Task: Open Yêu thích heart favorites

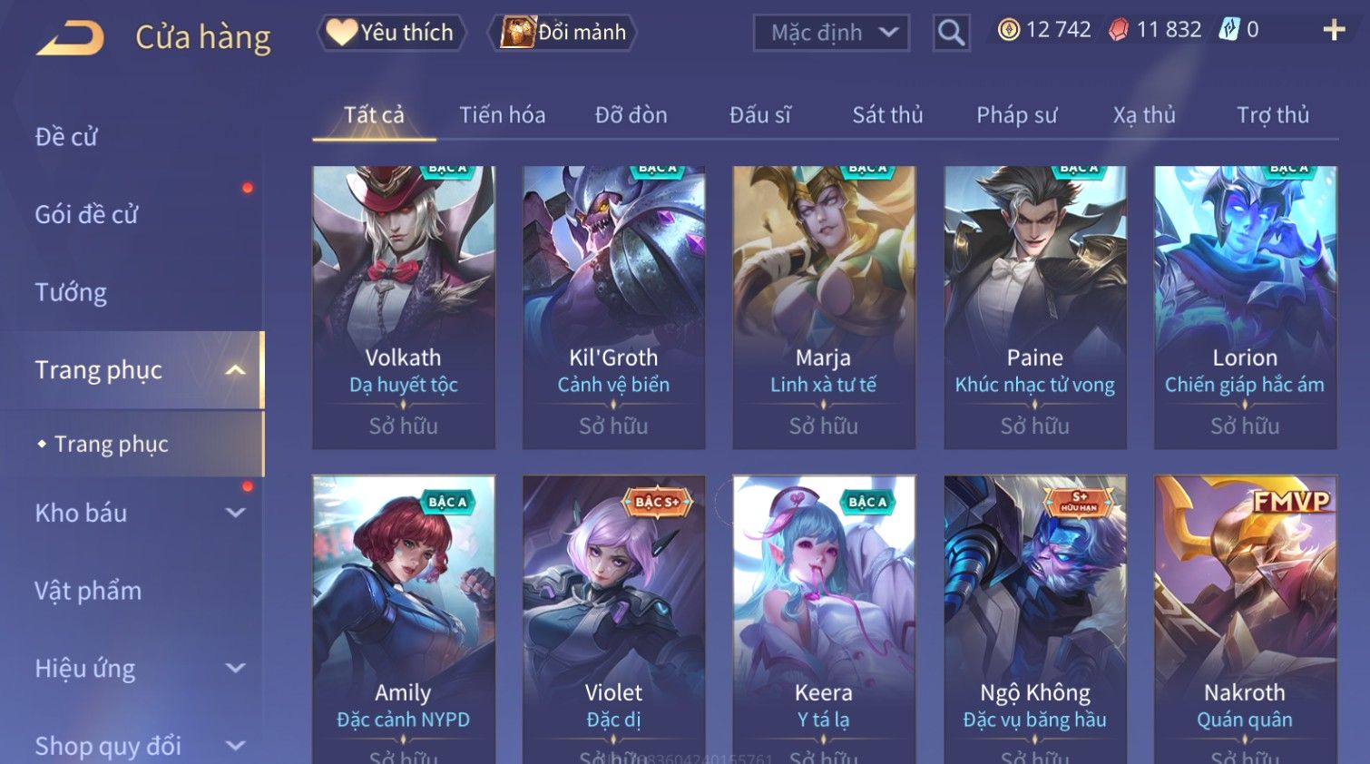Action: coord(391,33)
